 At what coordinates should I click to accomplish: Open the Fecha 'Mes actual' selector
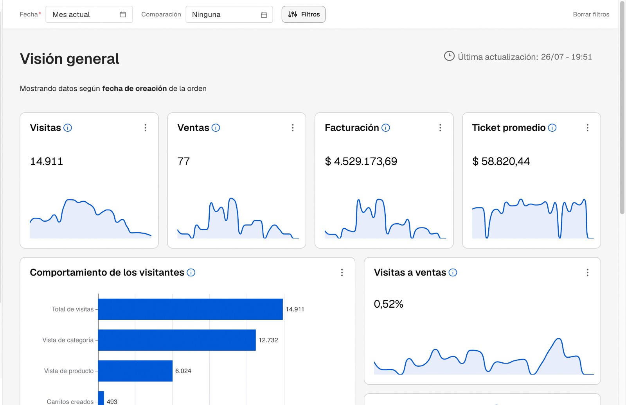pos(89,14)
